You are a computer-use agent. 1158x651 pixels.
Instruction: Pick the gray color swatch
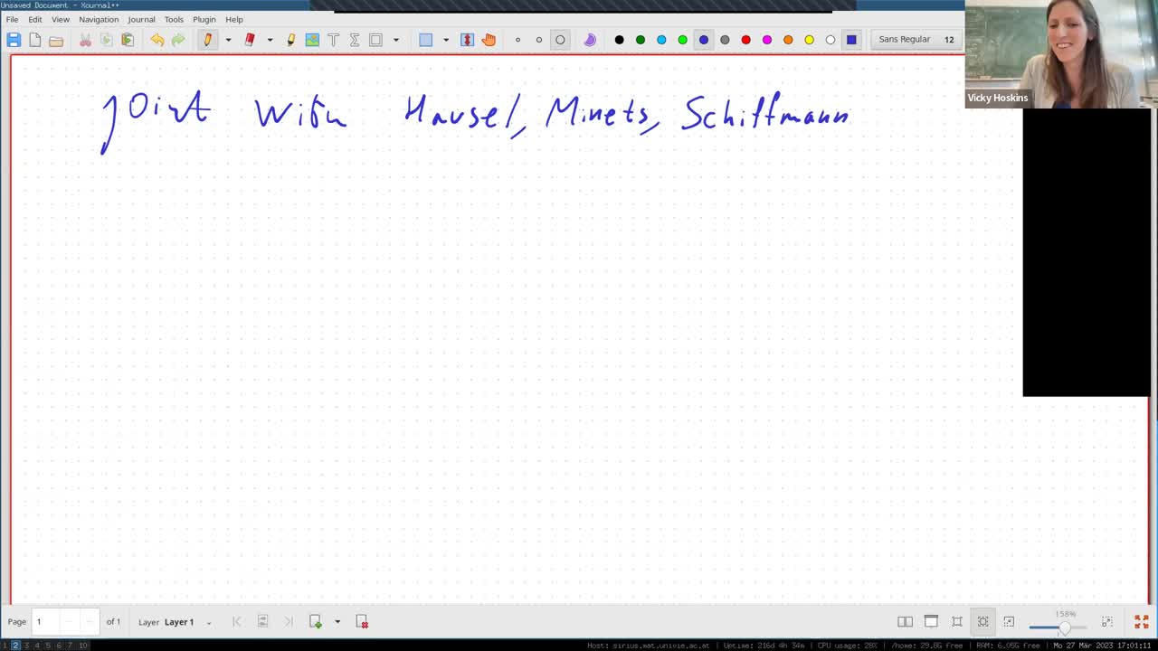[x=725, y=40]
